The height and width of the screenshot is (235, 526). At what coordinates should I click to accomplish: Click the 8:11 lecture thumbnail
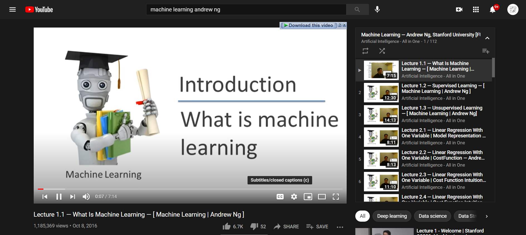click(x=381, y=137)
